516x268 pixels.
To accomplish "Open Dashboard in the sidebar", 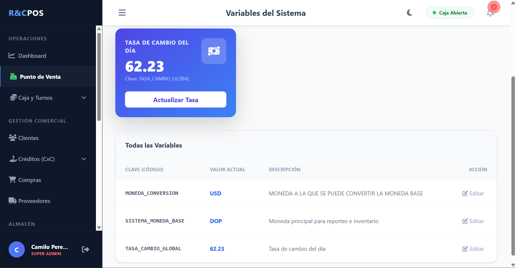I will pyautogui.click(x=48, y=56).
